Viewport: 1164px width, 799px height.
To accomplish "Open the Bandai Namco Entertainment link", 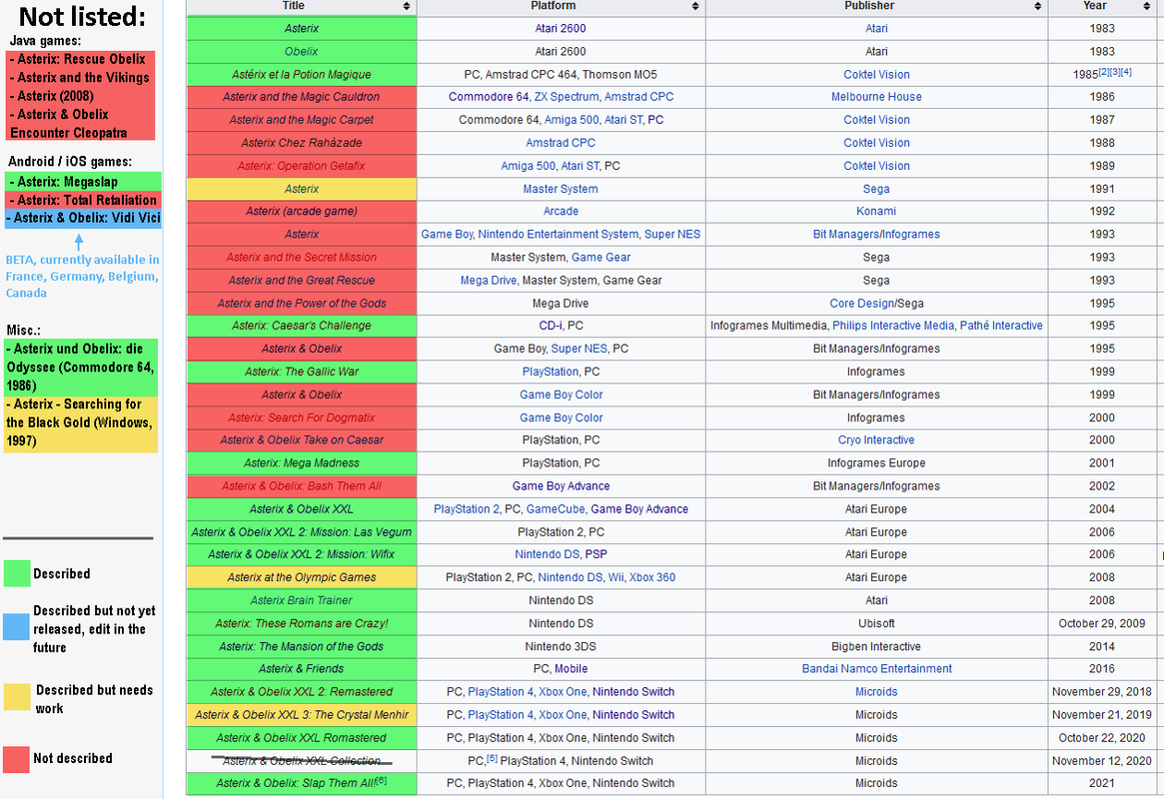I will tap(876, 668).
